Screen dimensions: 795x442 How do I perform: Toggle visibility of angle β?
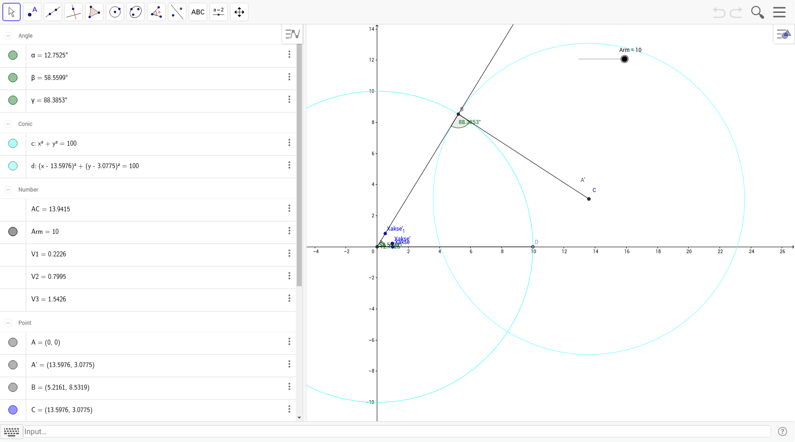pos(13,78)
